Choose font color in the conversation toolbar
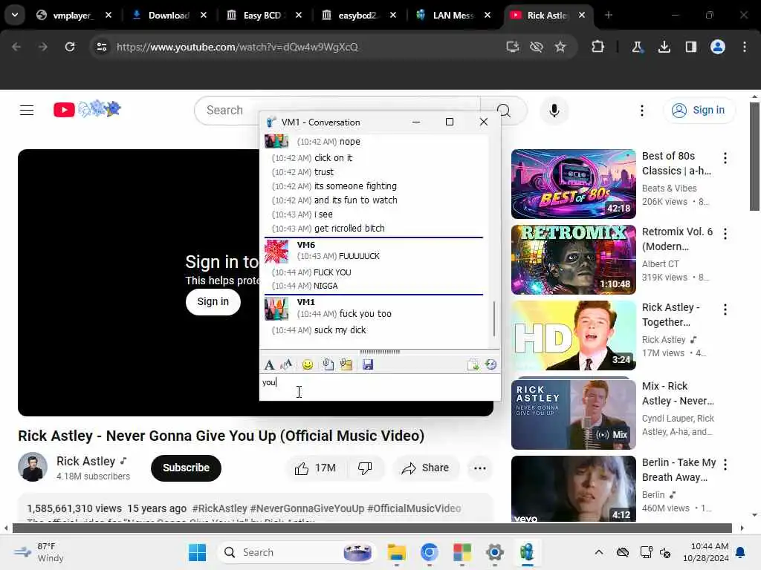This screenshot has width=761, height=570. (286, 364)
